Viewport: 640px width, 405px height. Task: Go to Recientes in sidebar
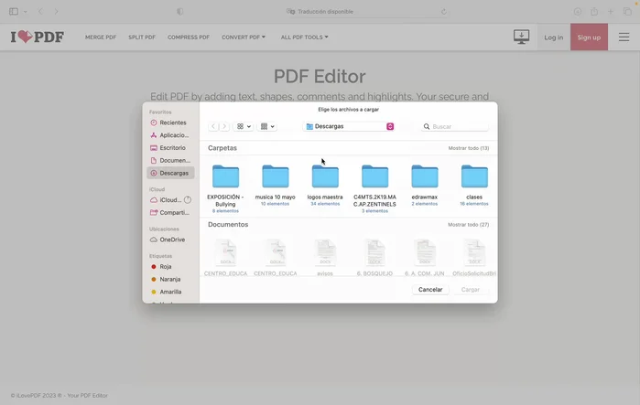click(x=170, y=123)
